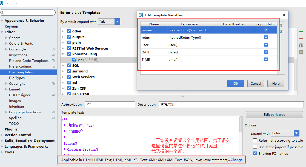Uncheck the SQL template group checkbox
Image resolution: width=306 pixels, height=167 pixels.
click(69, 65)
